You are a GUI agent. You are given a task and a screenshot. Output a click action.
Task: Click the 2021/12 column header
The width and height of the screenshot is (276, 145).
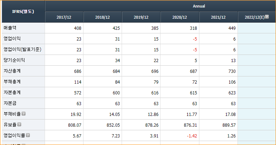tap(218, 17)
